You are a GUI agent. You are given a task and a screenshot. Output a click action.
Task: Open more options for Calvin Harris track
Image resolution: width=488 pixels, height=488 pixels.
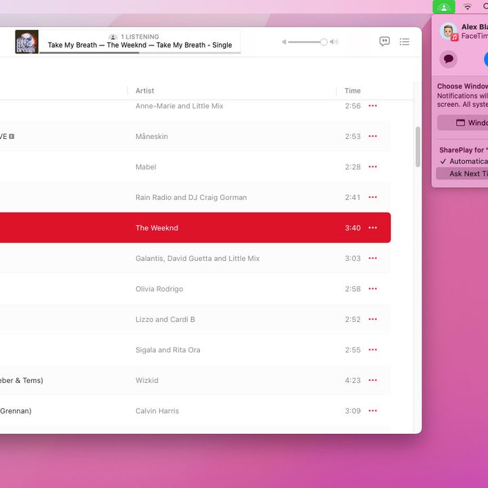[373, 411]
